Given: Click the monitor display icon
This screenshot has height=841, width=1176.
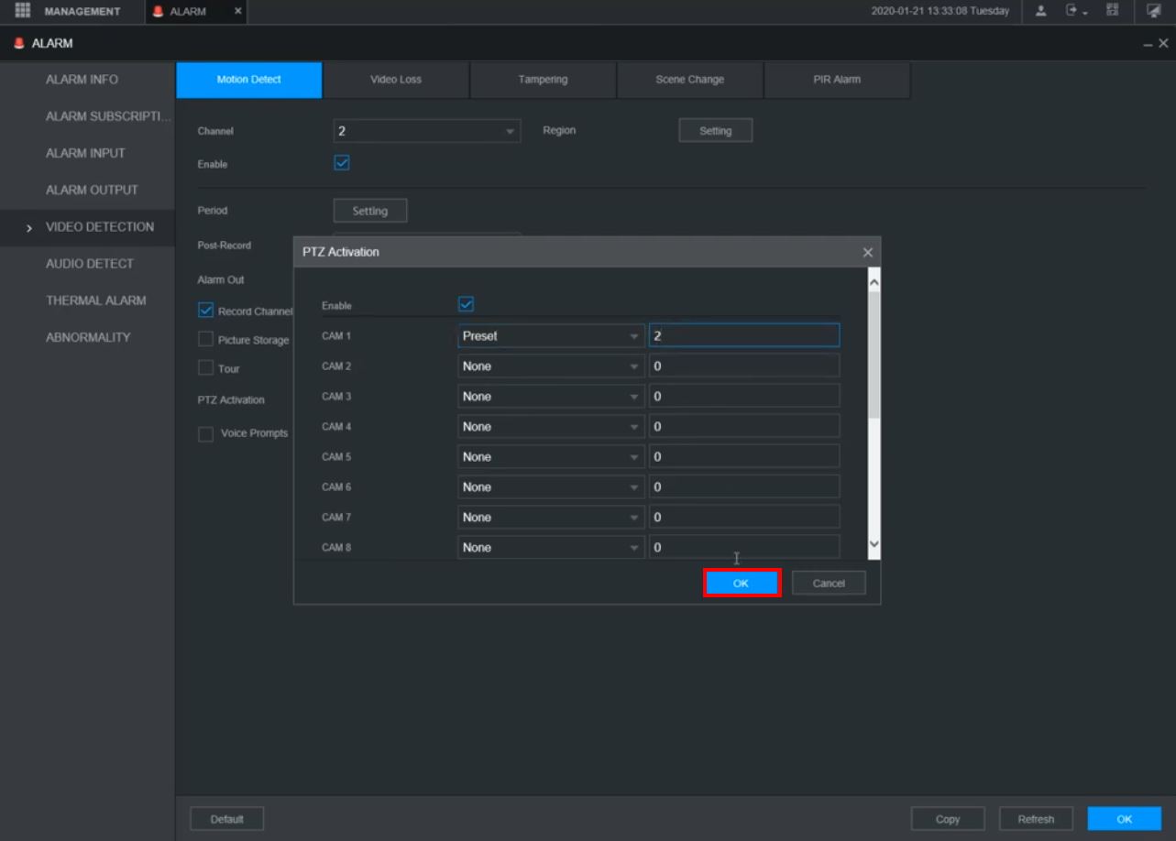Looking at the screenshot, I should pyautogui.click(x=1153, y=11).
